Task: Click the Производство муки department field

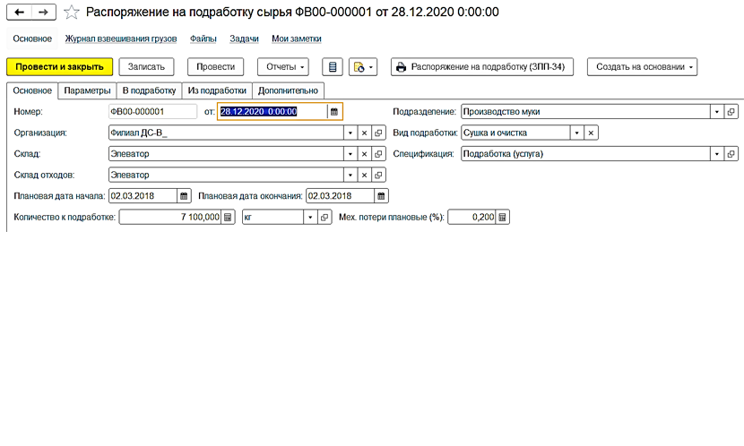Action: pos(586,112)
